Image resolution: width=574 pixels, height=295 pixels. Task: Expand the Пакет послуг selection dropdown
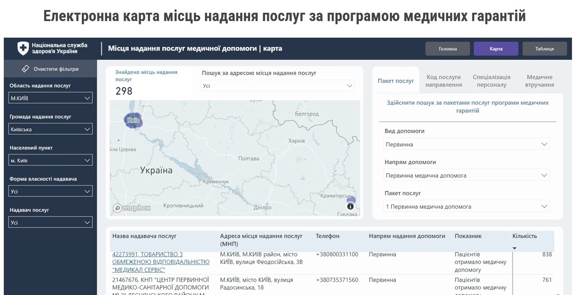coord(467,206)
